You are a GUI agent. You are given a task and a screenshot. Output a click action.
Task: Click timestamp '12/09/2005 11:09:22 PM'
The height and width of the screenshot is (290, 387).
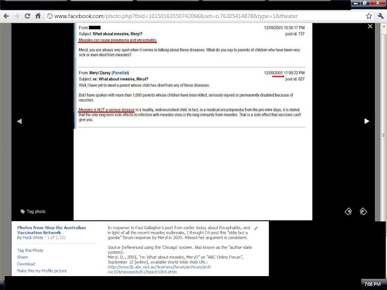pos(284,73)
